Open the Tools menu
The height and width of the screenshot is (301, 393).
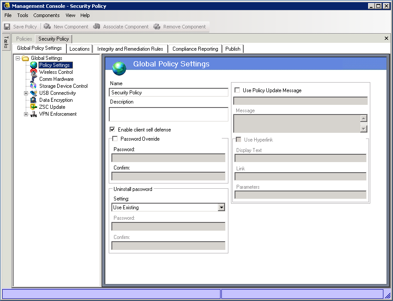point(23,15)
